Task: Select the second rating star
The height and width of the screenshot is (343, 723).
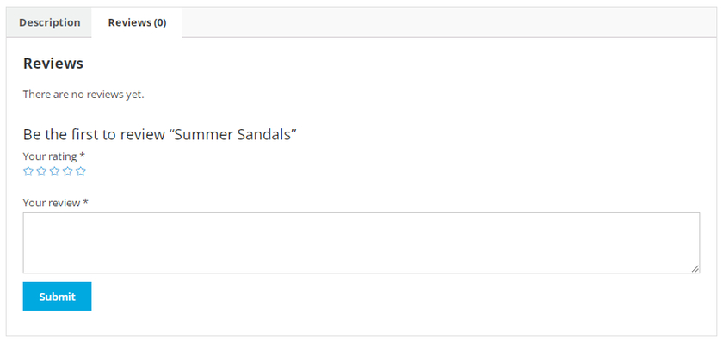Action: (41, 171)
